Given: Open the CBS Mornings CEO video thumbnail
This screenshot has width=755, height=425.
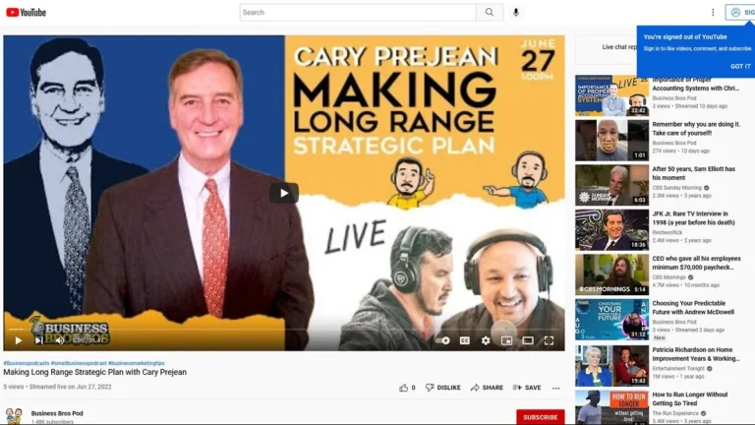Looking at the screenshot, I should (x=611, y=274).
